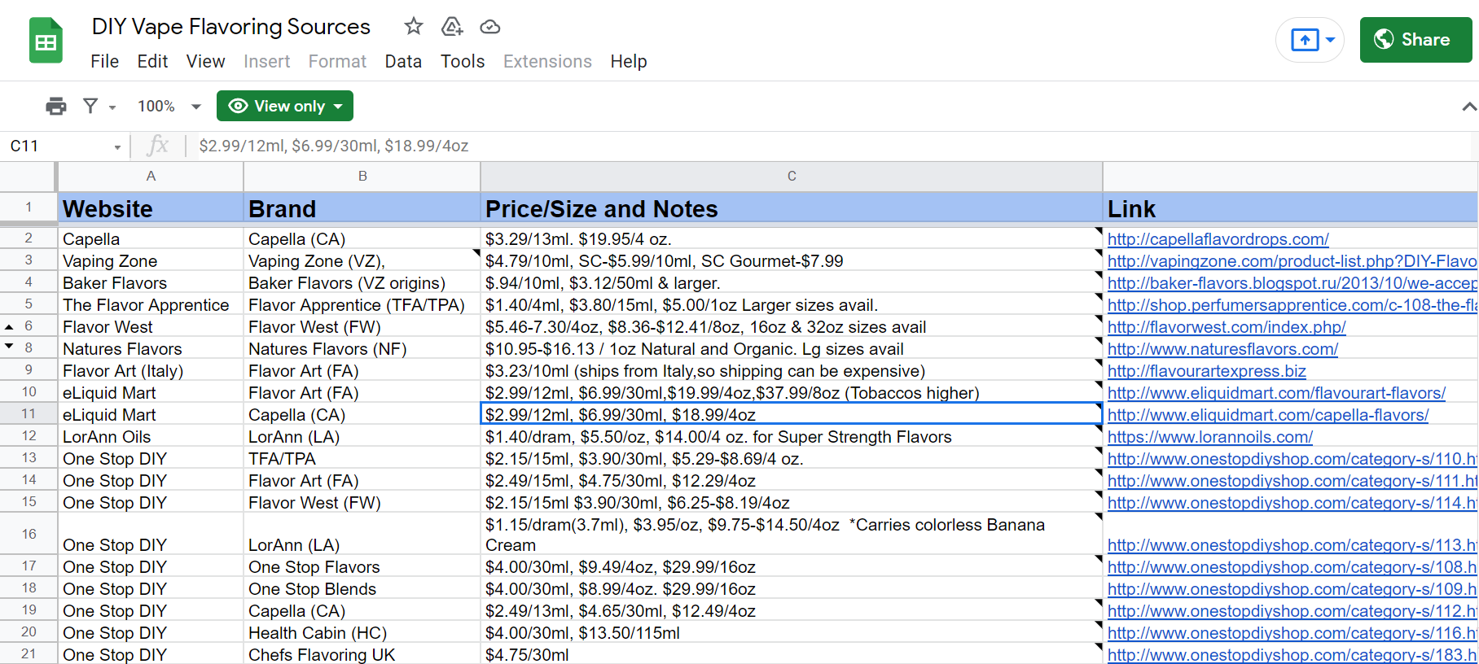Open the lorannoils.com link
This screenshot has height=664, width=1479.
(x=1209, y=437)
